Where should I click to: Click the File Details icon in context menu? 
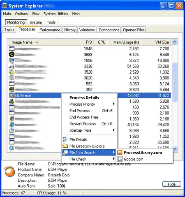pyautogui.click(x=65, y=139)
